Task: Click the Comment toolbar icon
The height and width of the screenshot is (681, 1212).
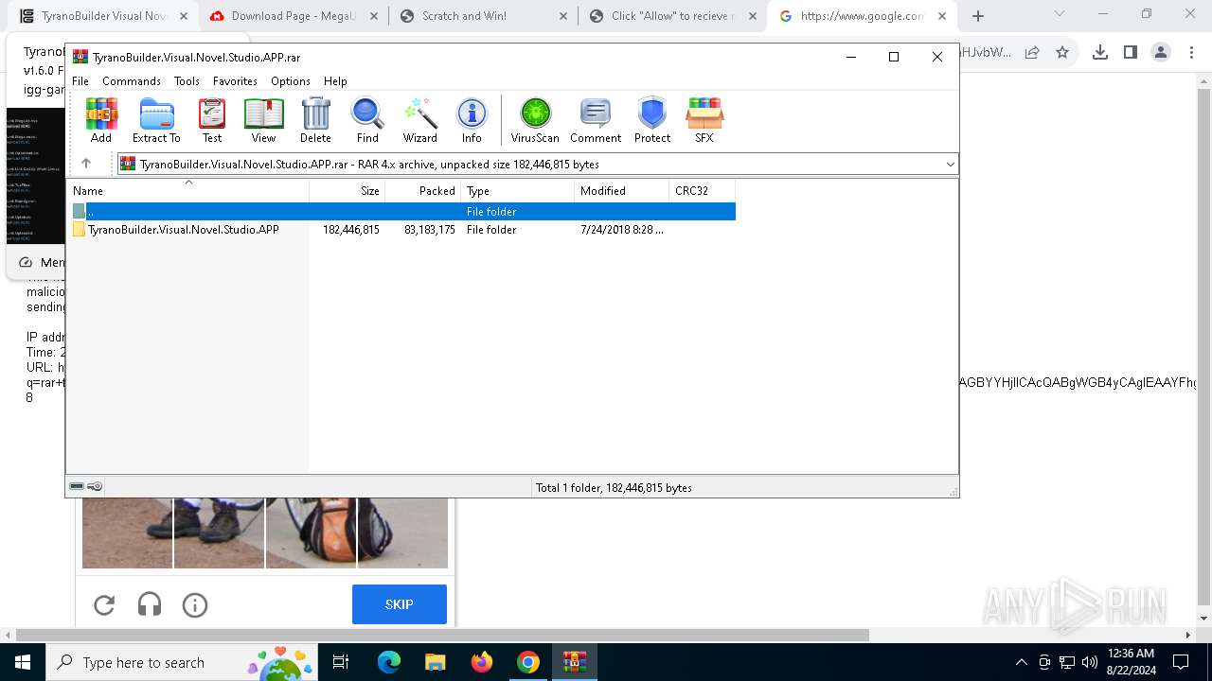Action: click(x=596, y=120)
